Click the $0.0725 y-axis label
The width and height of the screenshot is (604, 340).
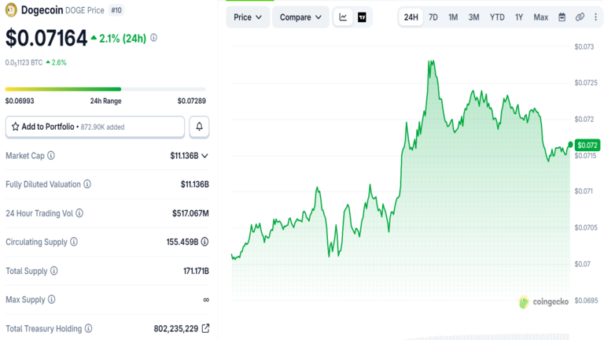click(x=586, y=83)
